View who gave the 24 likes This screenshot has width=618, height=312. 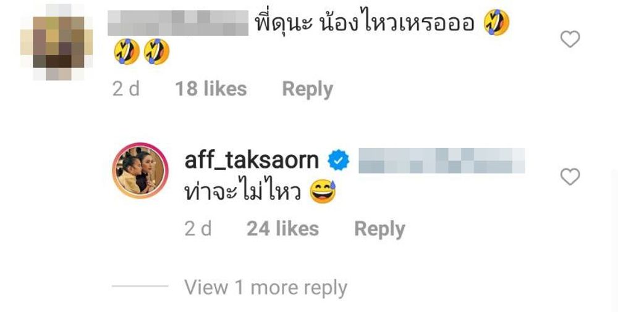(282, 229)
